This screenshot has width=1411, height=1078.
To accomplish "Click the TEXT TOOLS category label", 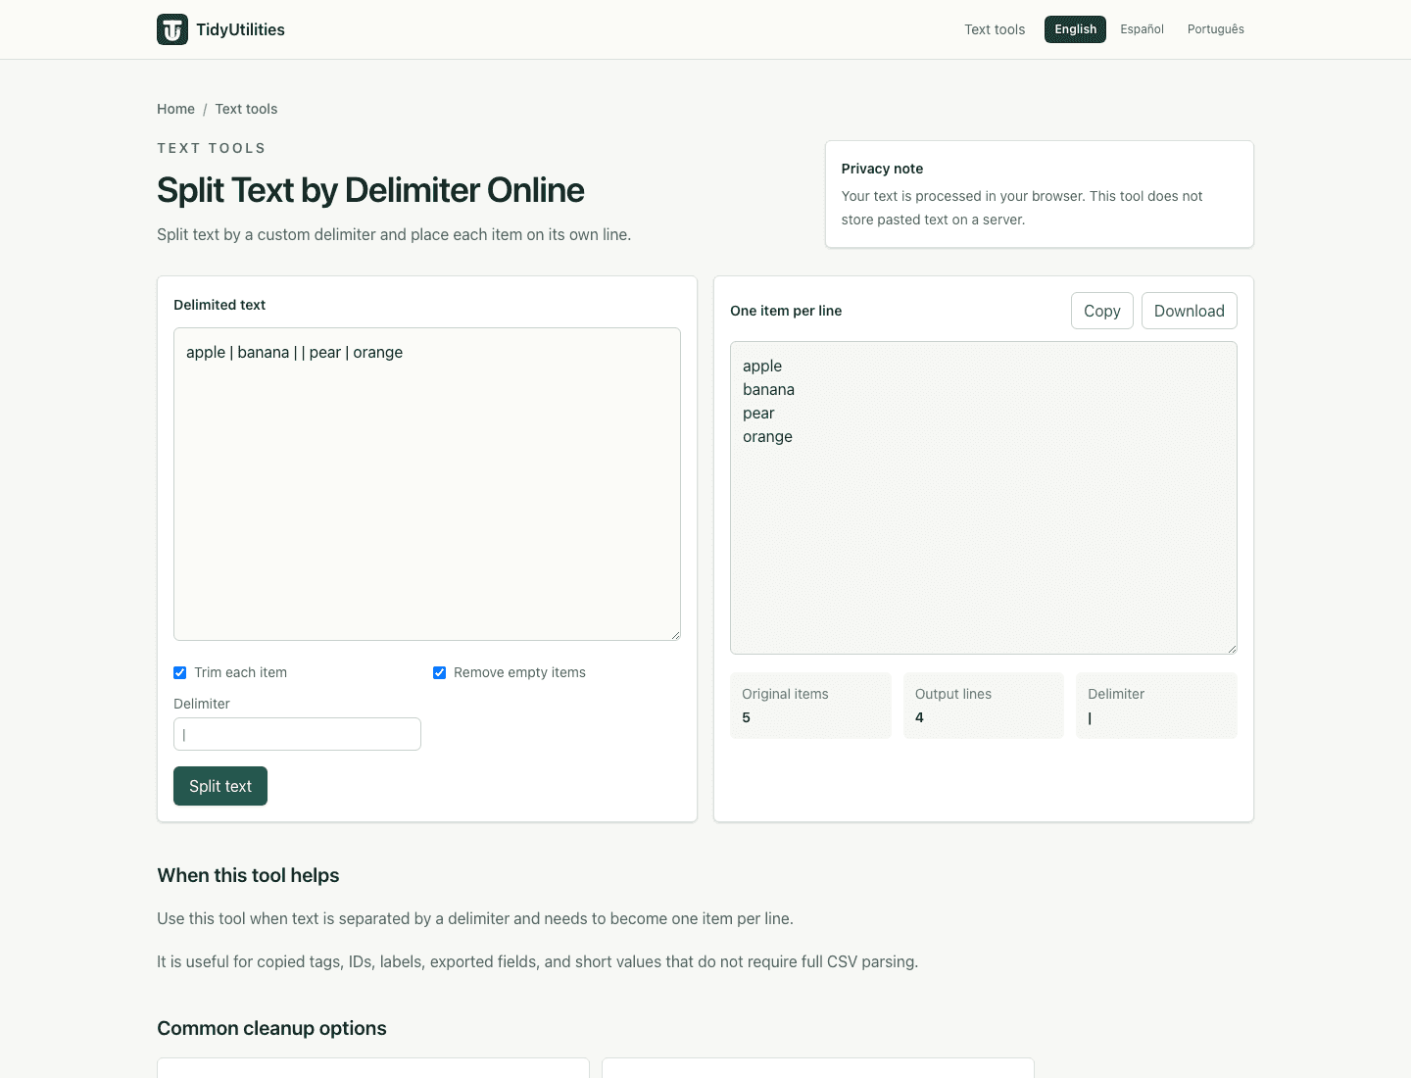I will click(x=212, y=148).
